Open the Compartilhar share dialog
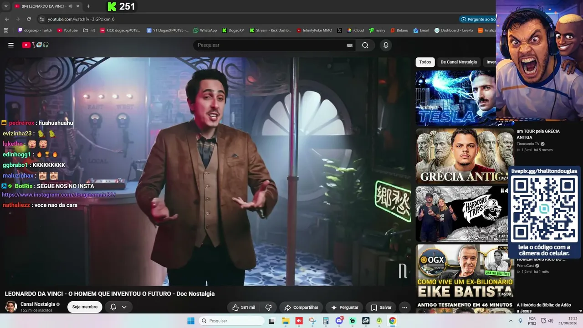The height and width of the screenshot is (328, 583). (301, 307)
